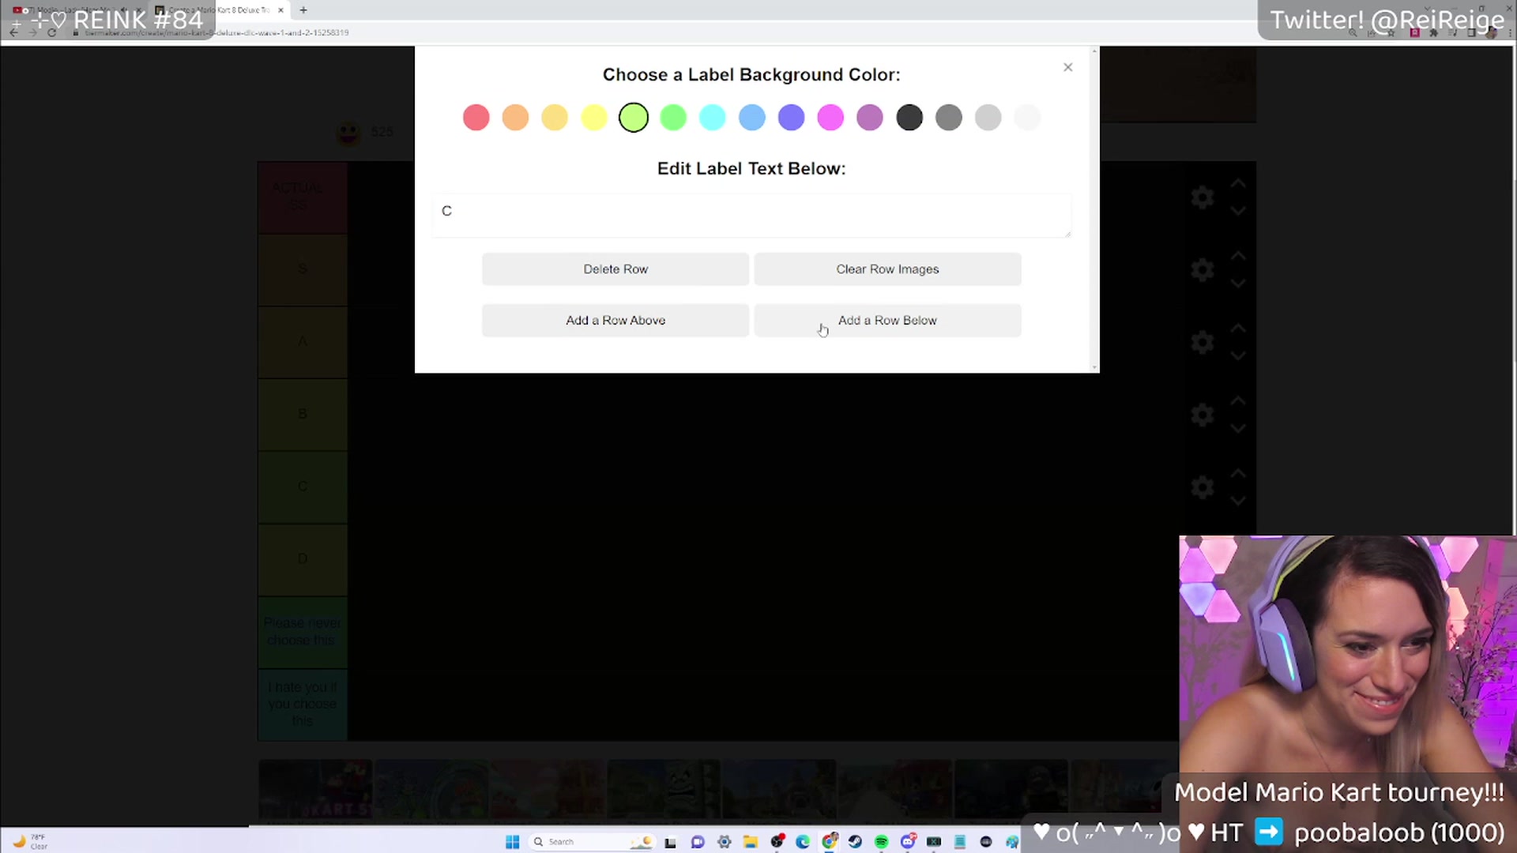Click the taskbar Search box
This screenshot has height=853, width=1517.
(591, 842)
